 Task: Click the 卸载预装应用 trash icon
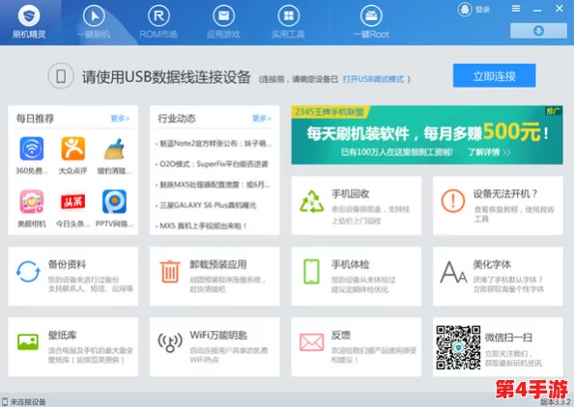click(170, 271)
